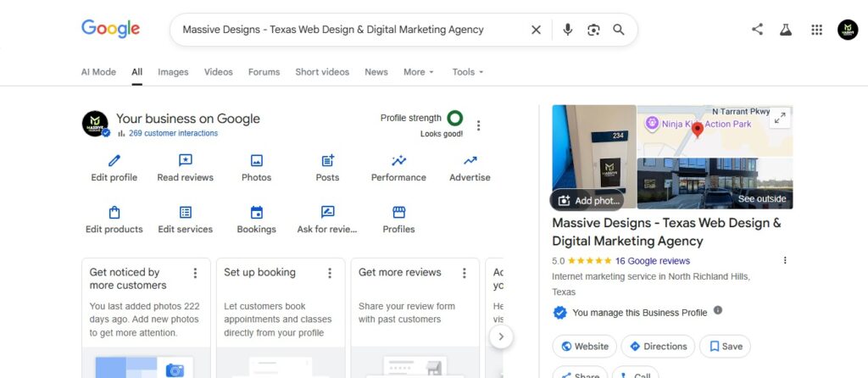Start voice search with microphone icon
868x378 pixels.
(567, 30)
